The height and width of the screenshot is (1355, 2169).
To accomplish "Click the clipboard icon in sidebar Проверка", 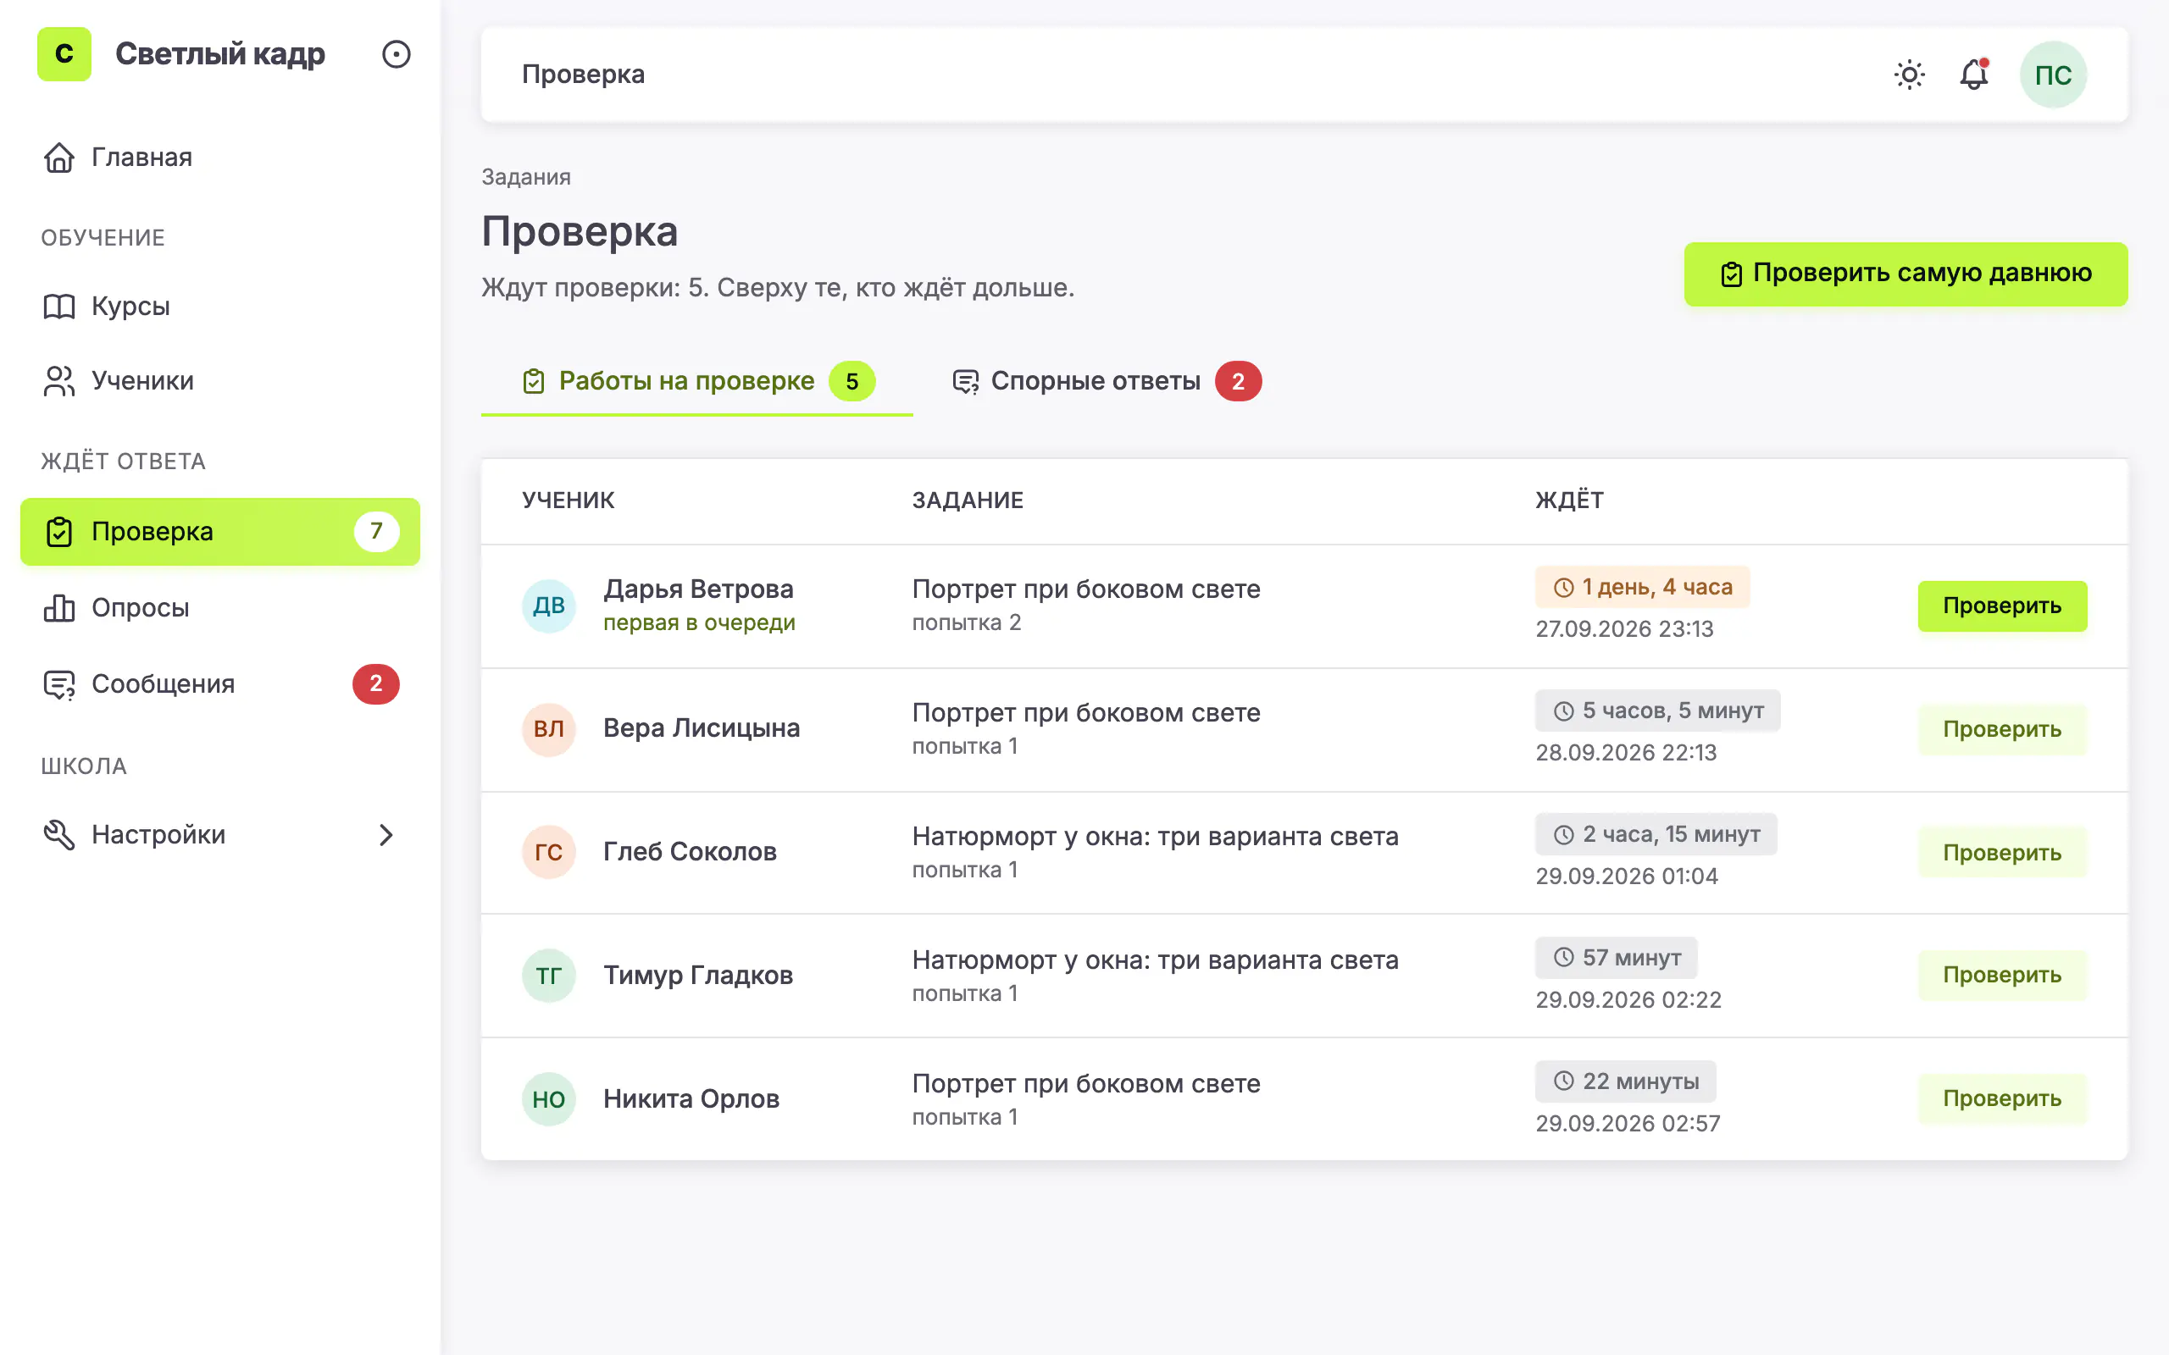I will click(59, 532).
